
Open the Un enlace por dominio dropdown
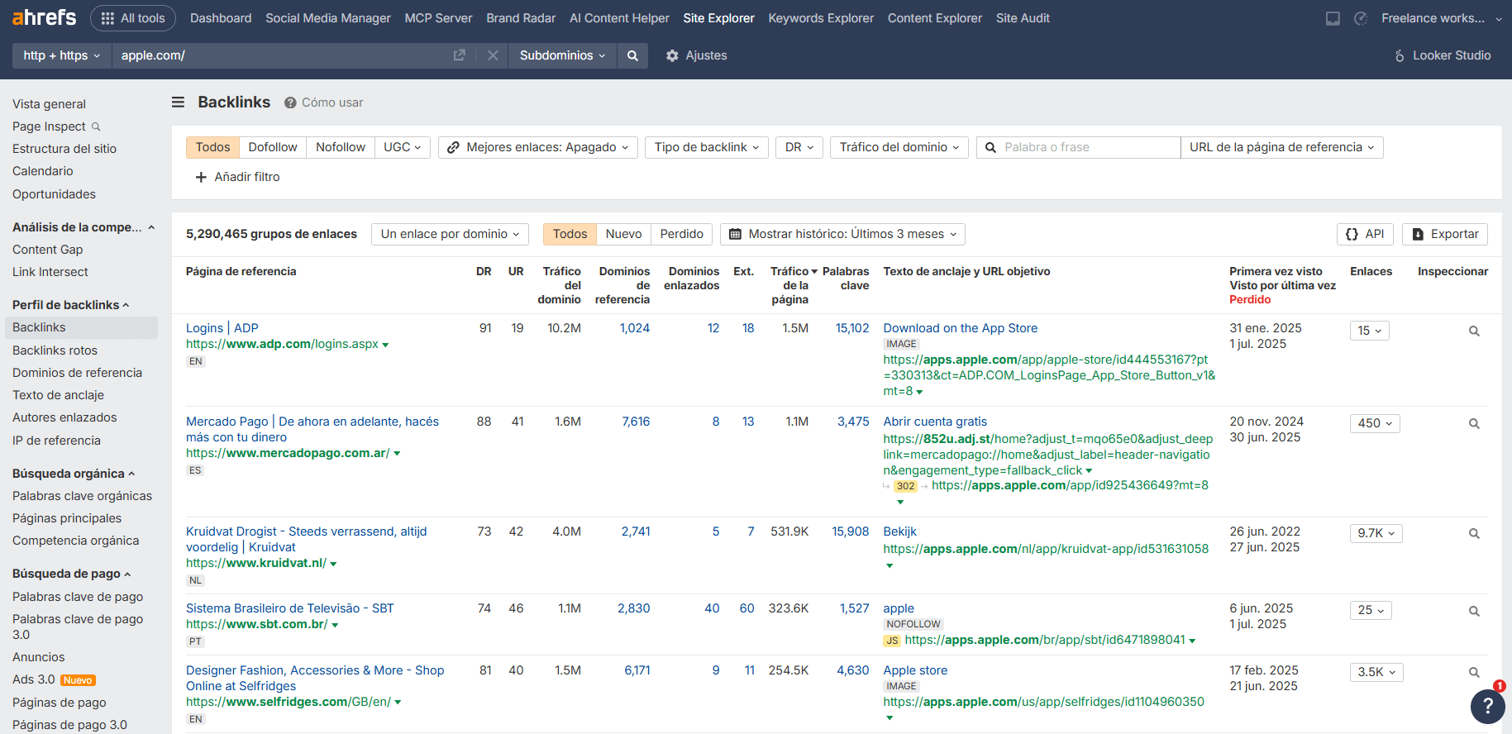(450, 234)
